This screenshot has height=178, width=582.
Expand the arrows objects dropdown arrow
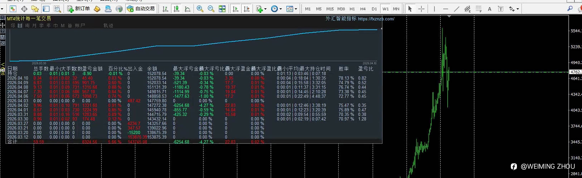[x=518, y=9]
